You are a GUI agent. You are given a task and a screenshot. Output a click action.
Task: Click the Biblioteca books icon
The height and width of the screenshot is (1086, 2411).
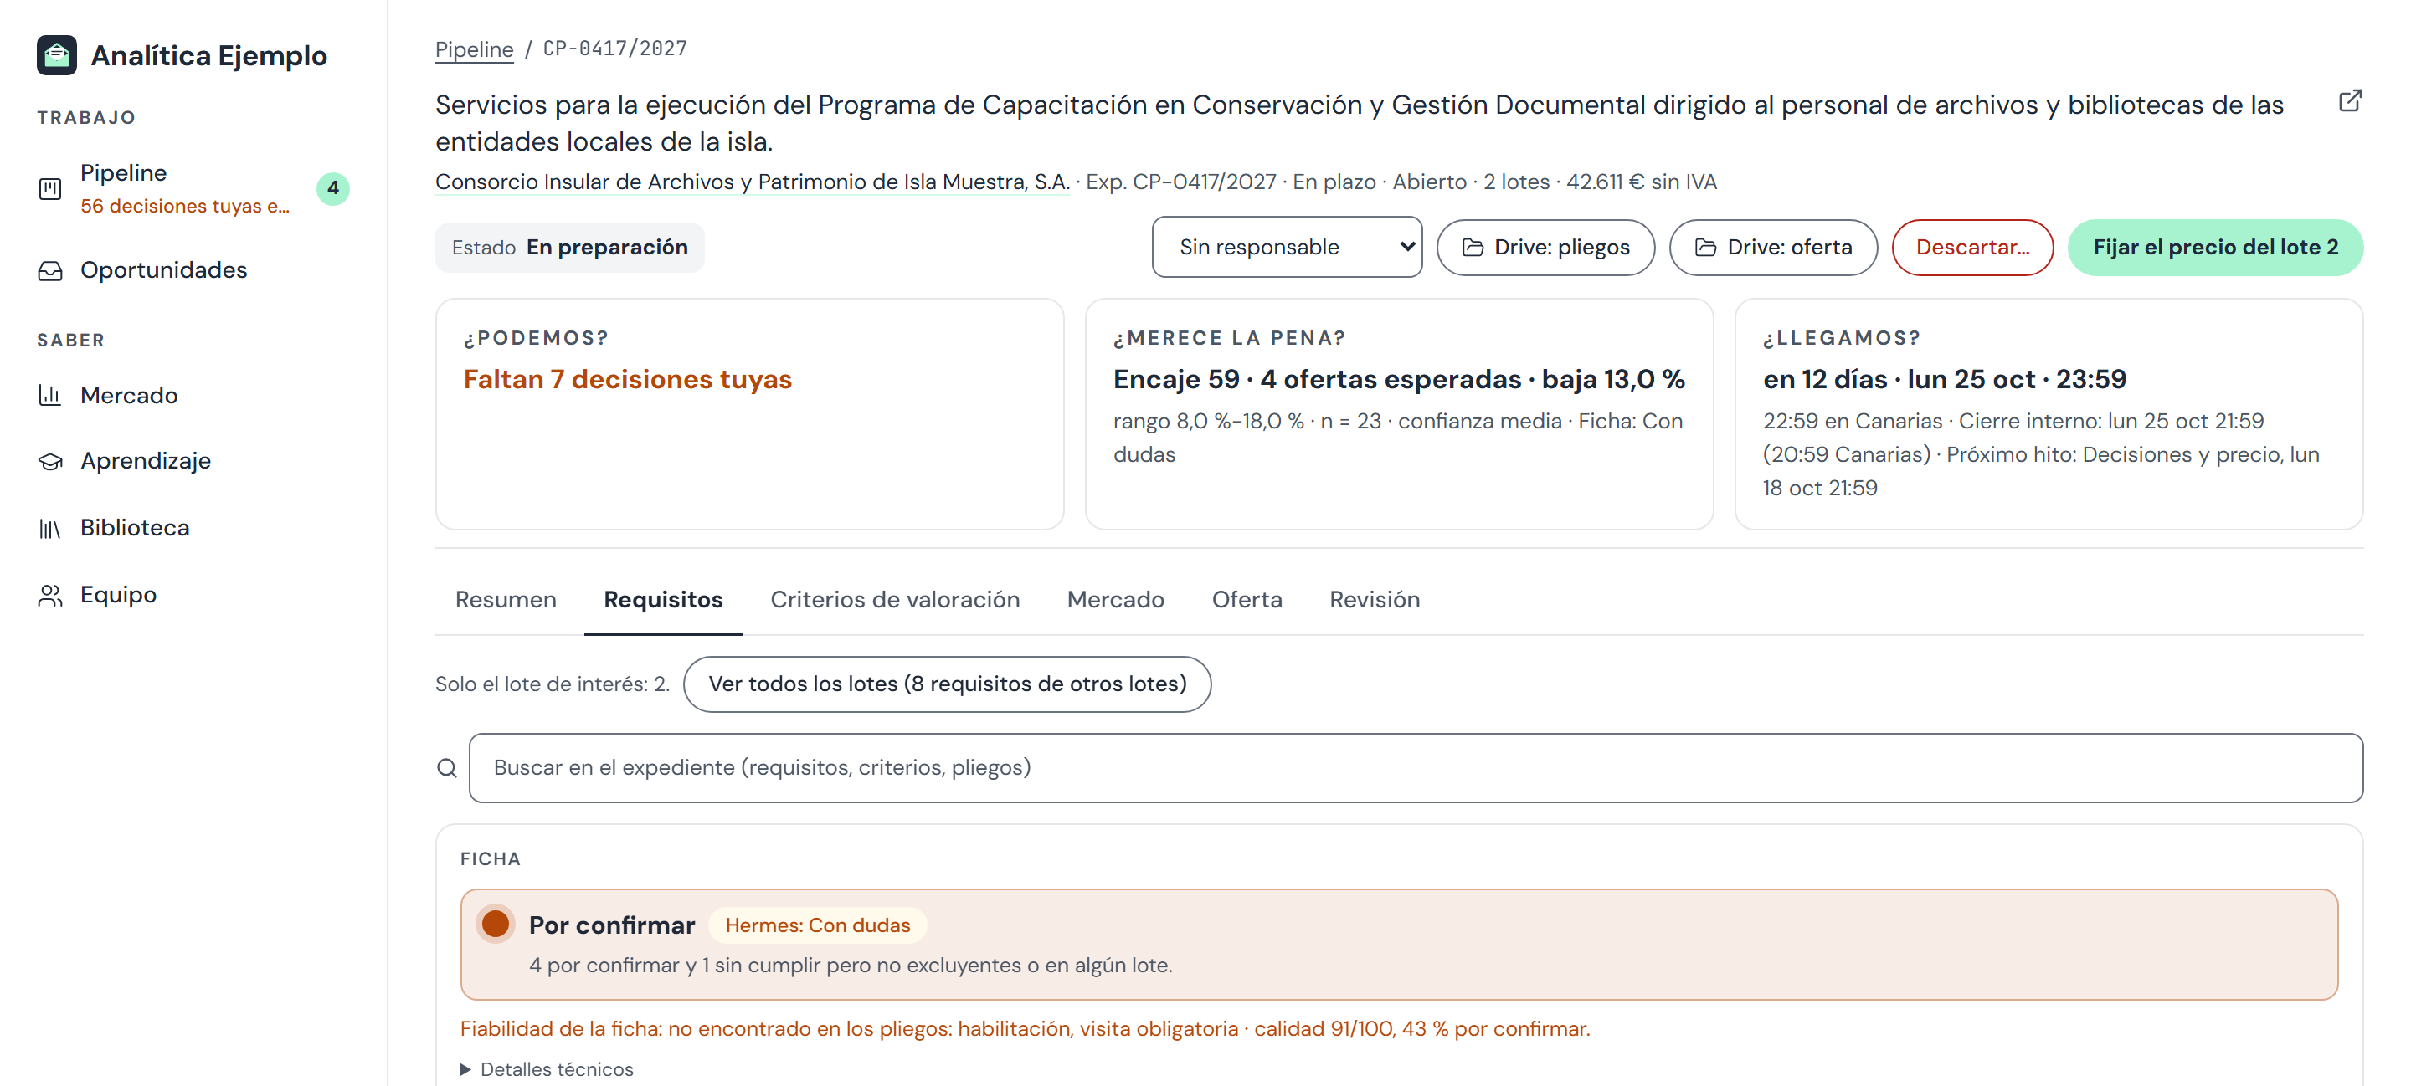49,529
